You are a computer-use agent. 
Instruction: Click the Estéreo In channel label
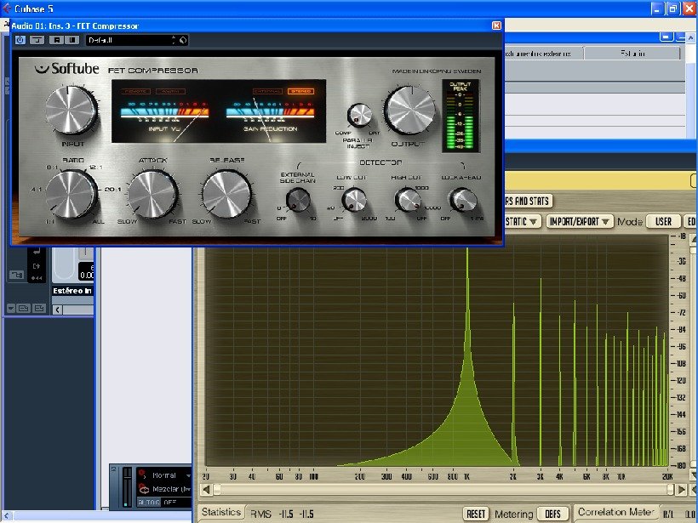coord(72,291)
